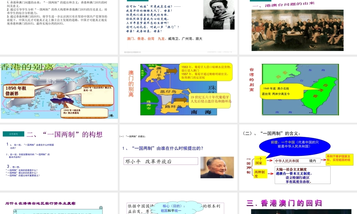The width and height of the screenshot is (357, 214).
Task: Click the vertical title 台湾的别离
Action: pyautogui.click(x=251, y=80)
